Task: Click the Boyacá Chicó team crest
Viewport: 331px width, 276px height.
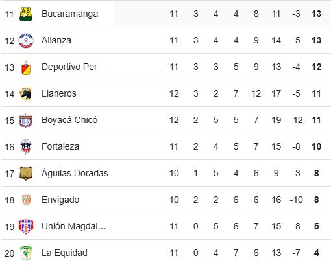Action: click(x=26, y=121)
